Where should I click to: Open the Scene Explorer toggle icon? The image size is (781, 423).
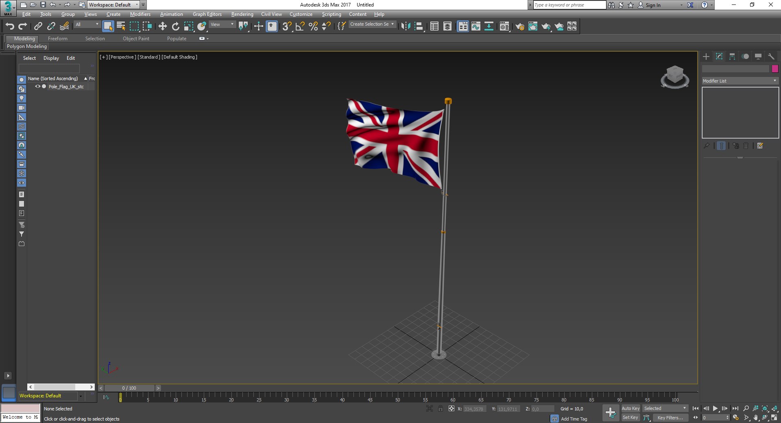[434, 26]
